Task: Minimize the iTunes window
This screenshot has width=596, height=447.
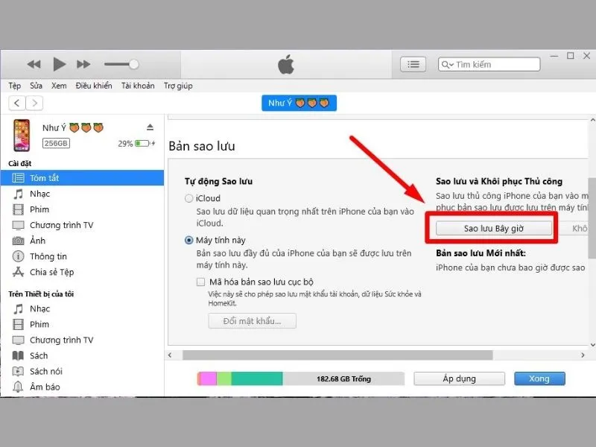Action: tap(554, 56)
